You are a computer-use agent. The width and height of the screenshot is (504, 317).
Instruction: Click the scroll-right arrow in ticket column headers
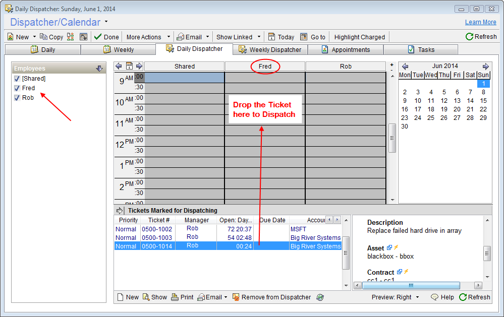coord(337,220)
